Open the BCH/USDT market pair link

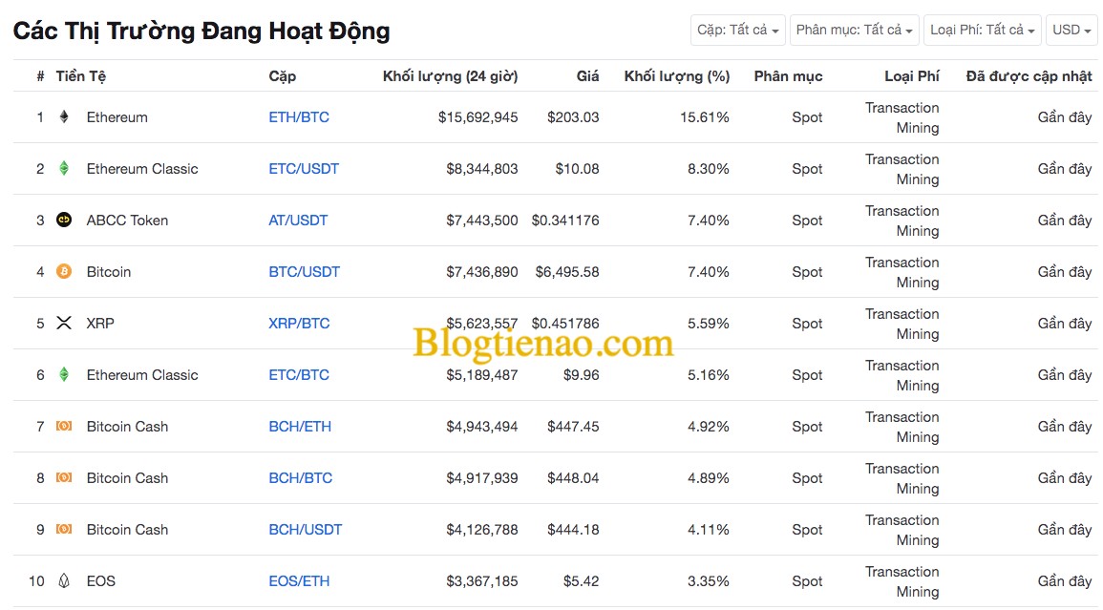(306, 529)
